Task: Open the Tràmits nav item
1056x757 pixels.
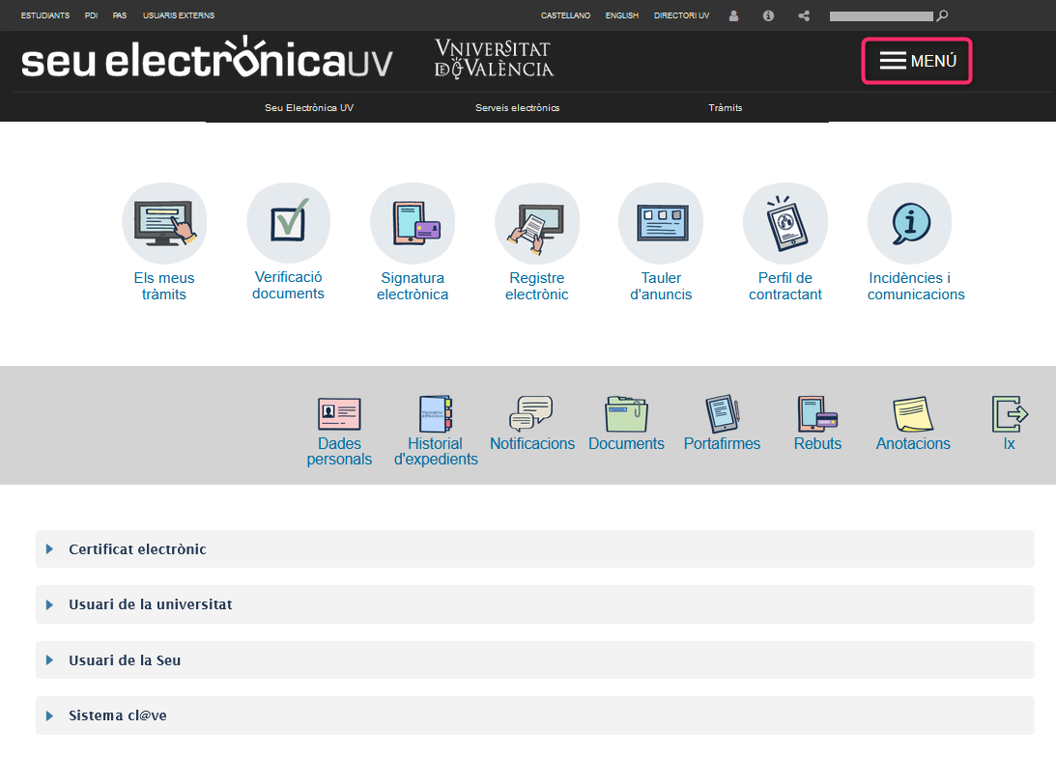Action: point(726,108)
